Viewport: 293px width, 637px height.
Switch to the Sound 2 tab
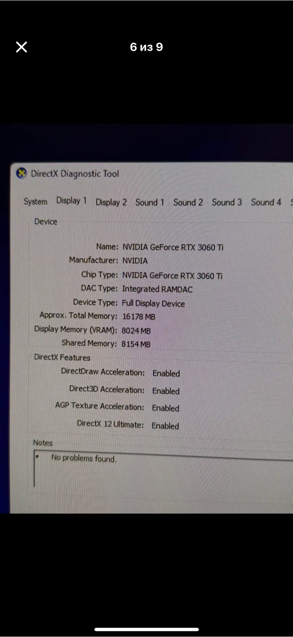point(188,203)
